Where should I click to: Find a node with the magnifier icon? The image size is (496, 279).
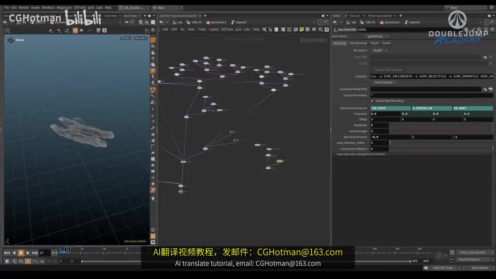pyautogui.click(x=320, y=29)
